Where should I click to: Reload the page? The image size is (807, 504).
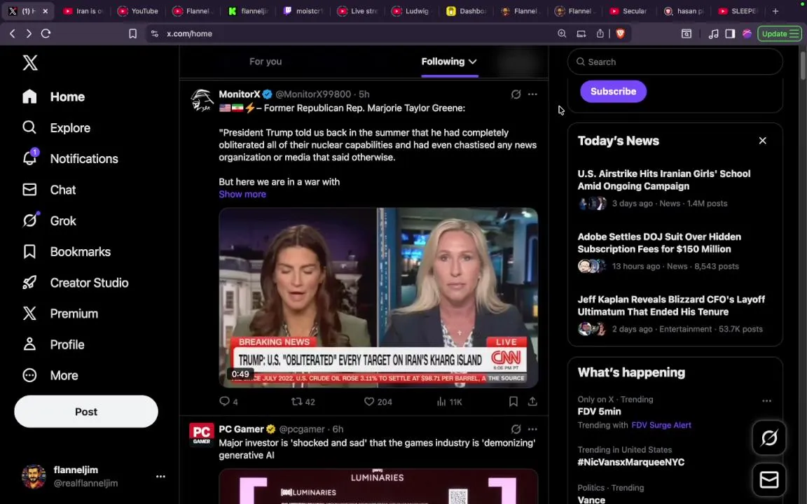tap(46, 34)
